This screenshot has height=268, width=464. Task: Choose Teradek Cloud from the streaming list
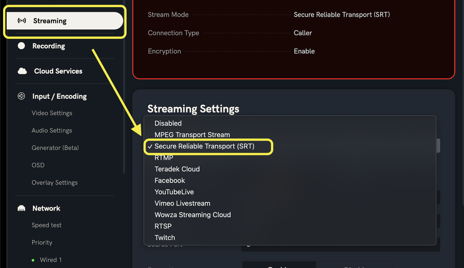click(177, 169)
